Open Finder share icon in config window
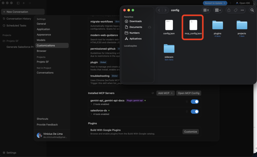This screenshot has height=157, width=257. pos(229,10)
